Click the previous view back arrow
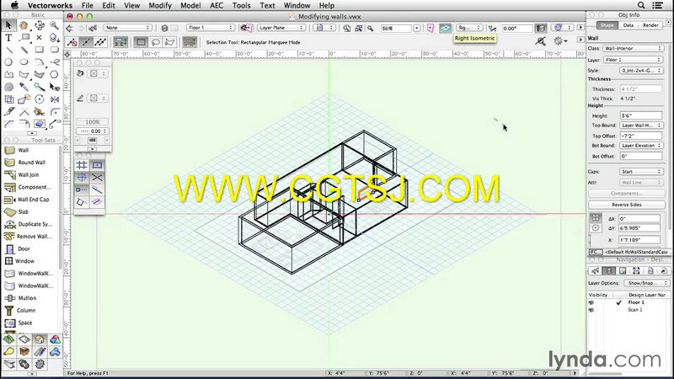This screenshot has height=379, width=674. click(x=70, y=28)
